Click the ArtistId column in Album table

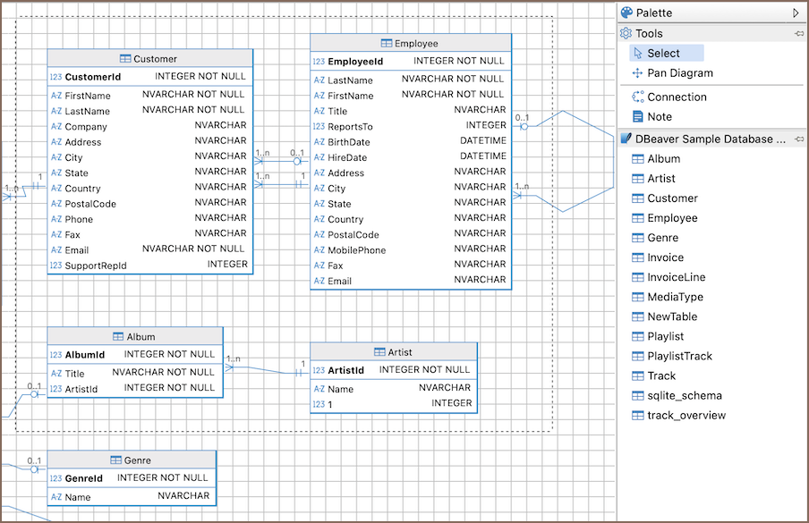(x=81, y=389)
